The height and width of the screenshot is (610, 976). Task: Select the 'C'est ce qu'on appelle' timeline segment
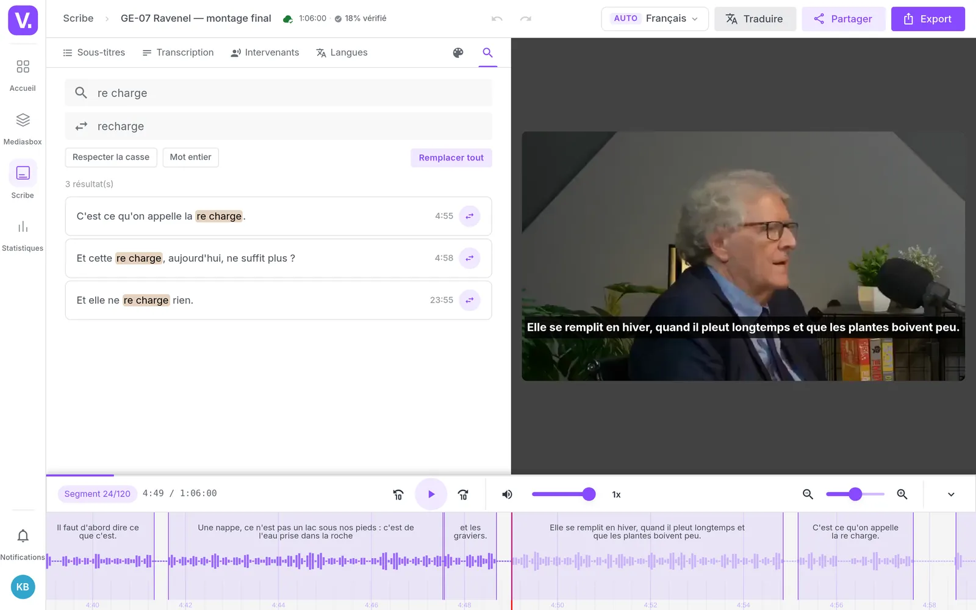click(855, 555)
